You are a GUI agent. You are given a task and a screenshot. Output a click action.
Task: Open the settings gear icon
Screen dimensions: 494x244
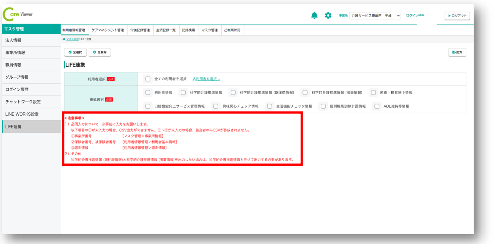click(x=328, y=15)
